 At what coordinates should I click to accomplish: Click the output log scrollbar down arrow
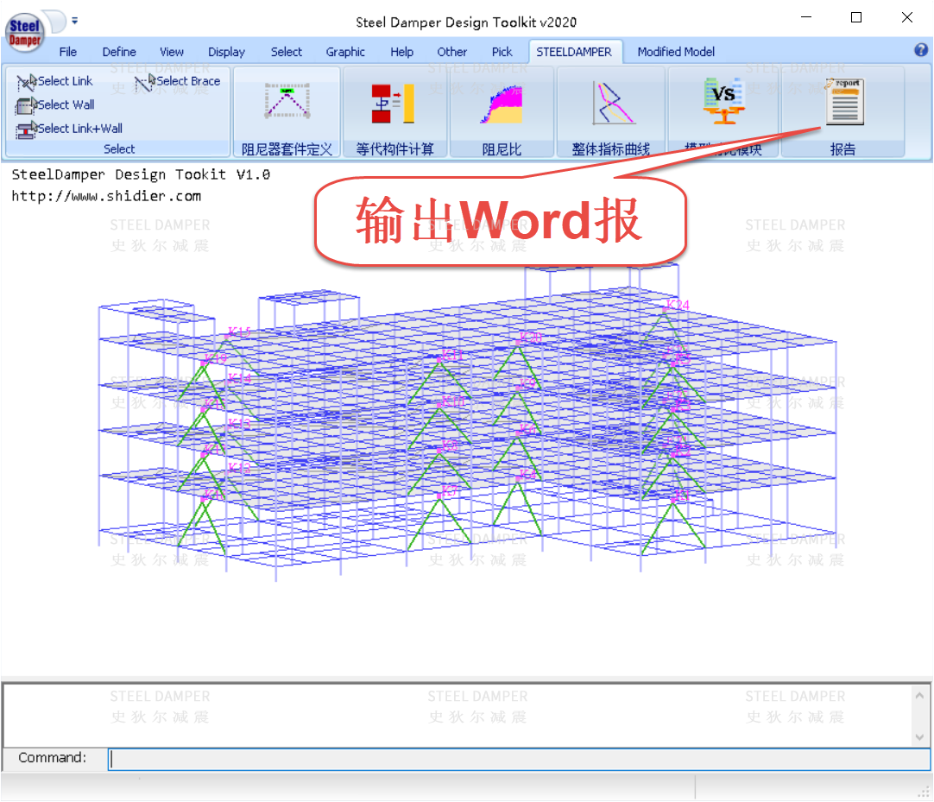tap(919, 737)
